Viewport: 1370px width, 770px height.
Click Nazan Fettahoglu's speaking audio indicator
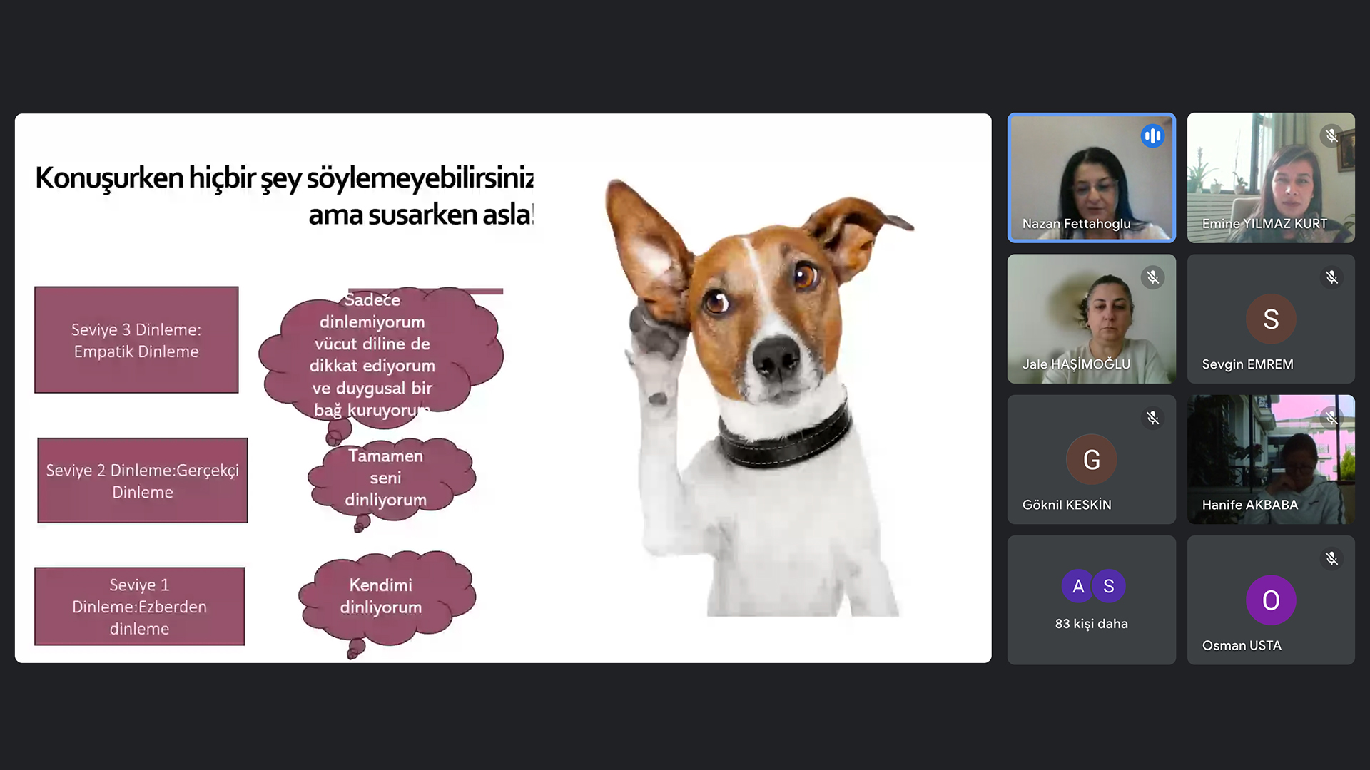[x=1152, y=136]
